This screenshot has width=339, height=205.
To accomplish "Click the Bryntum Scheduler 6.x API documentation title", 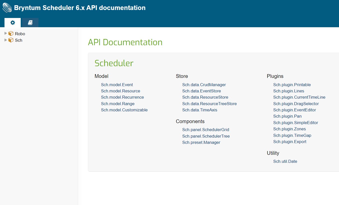I will tap(80, 8).
